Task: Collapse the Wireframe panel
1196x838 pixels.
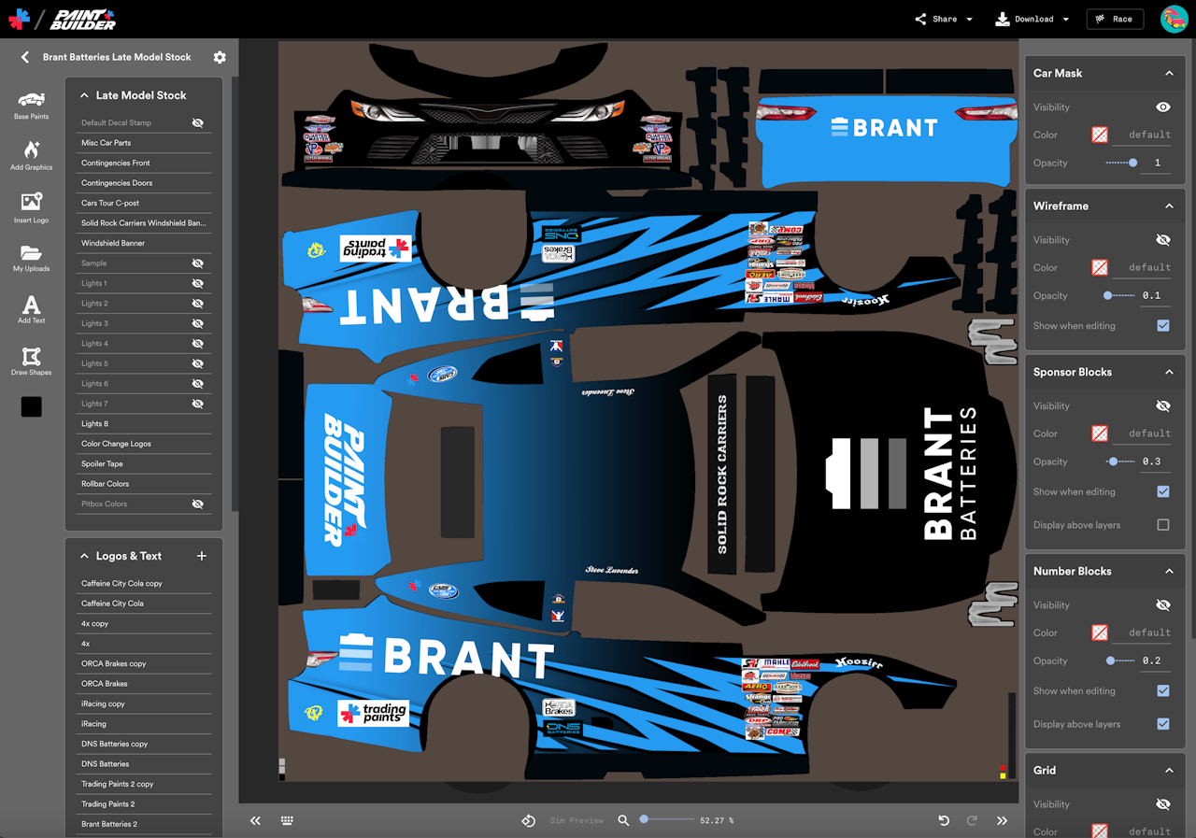Action: (1169, 206)
